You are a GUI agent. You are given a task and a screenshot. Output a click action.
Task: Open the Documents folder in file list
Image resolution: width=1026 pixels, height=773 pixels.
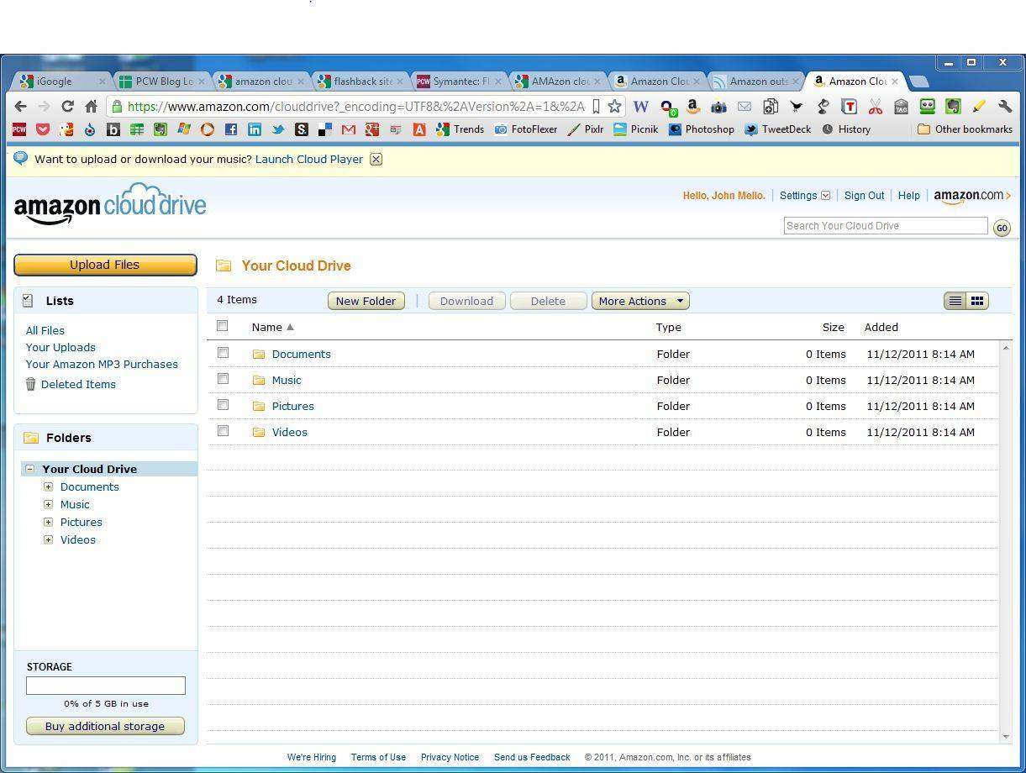tap(301, 354)
